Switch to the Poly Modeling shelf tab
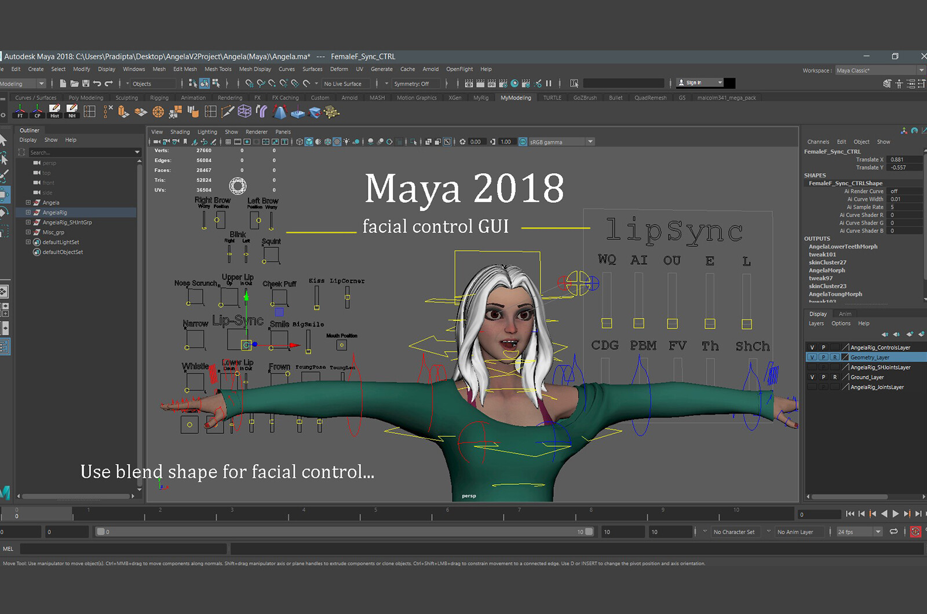The width and height of the screenshot is (927, 614). (86, 97)
